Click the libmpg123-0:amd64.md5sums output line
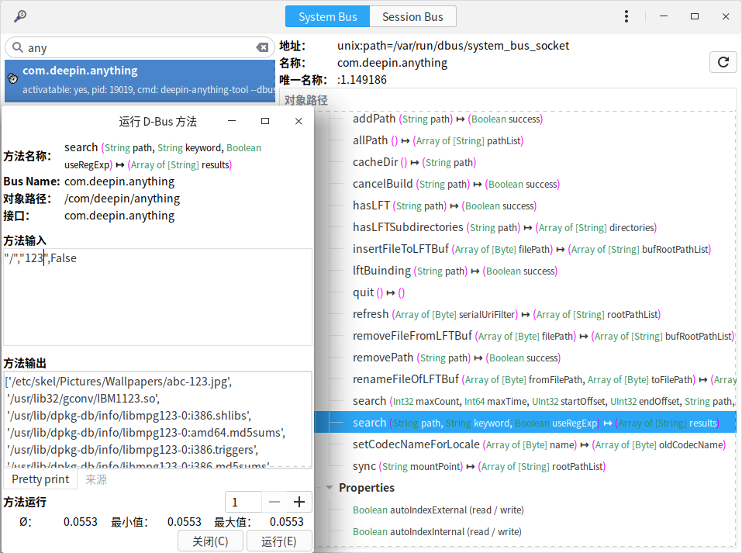The width and height of the screenshot is (742, 553). tap(147, 434)
